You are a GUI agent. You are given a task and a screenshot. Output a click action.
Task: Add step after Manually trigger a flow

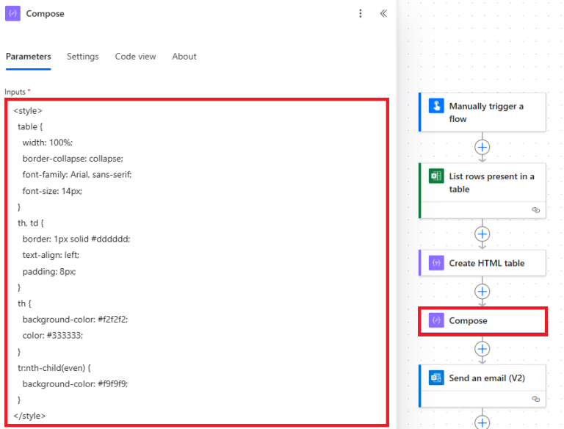point(482,147)
